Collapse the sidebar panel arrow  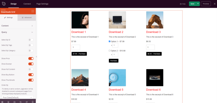[x=36, y=57]
